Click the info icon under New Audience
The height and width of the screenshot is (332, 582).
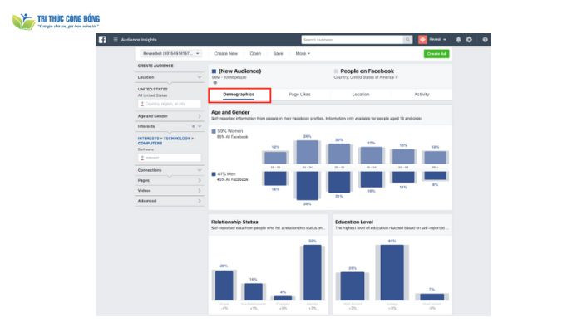(x=215, y=82)
